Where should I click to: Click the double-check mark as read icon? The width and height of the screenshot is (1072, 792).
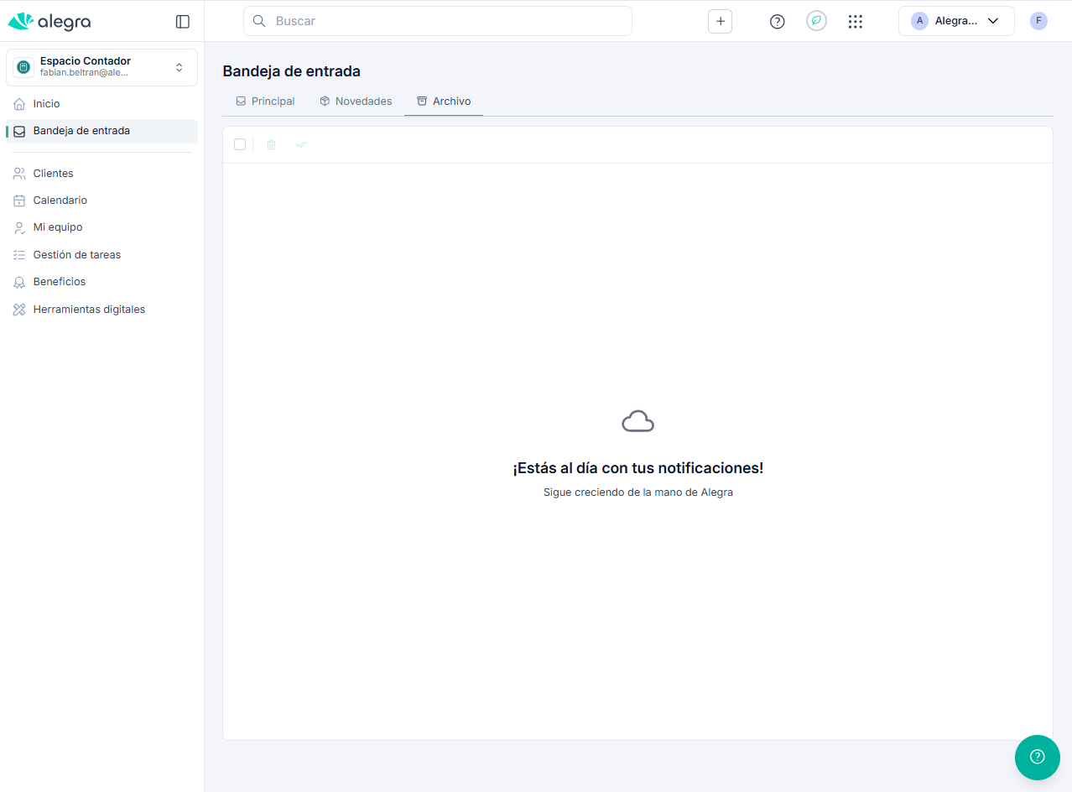coord(301,144)
